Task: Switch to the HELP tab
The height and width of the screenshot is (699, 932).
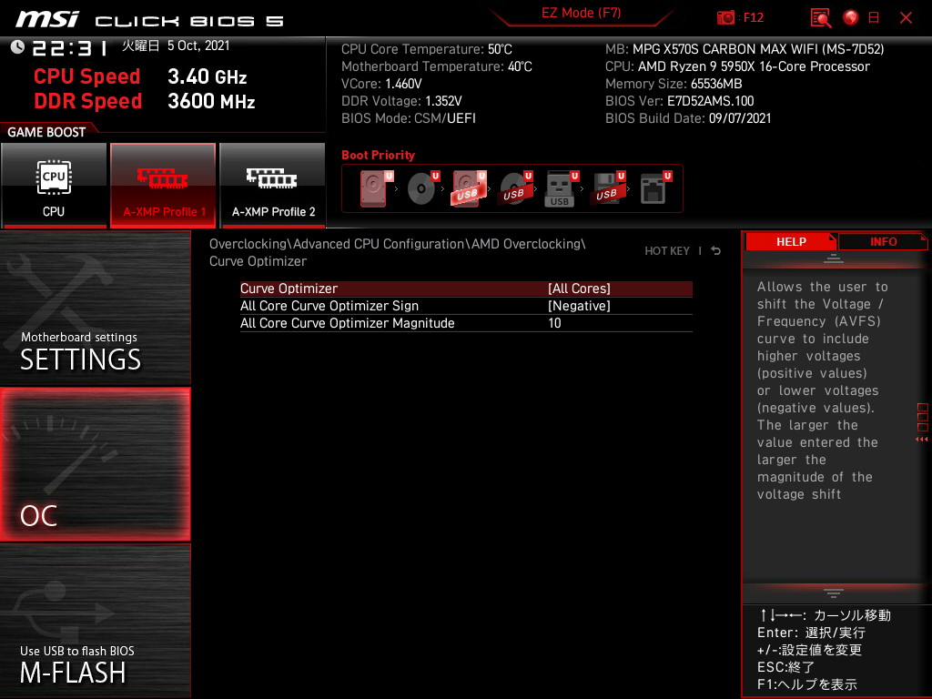Action: point(791,241)
